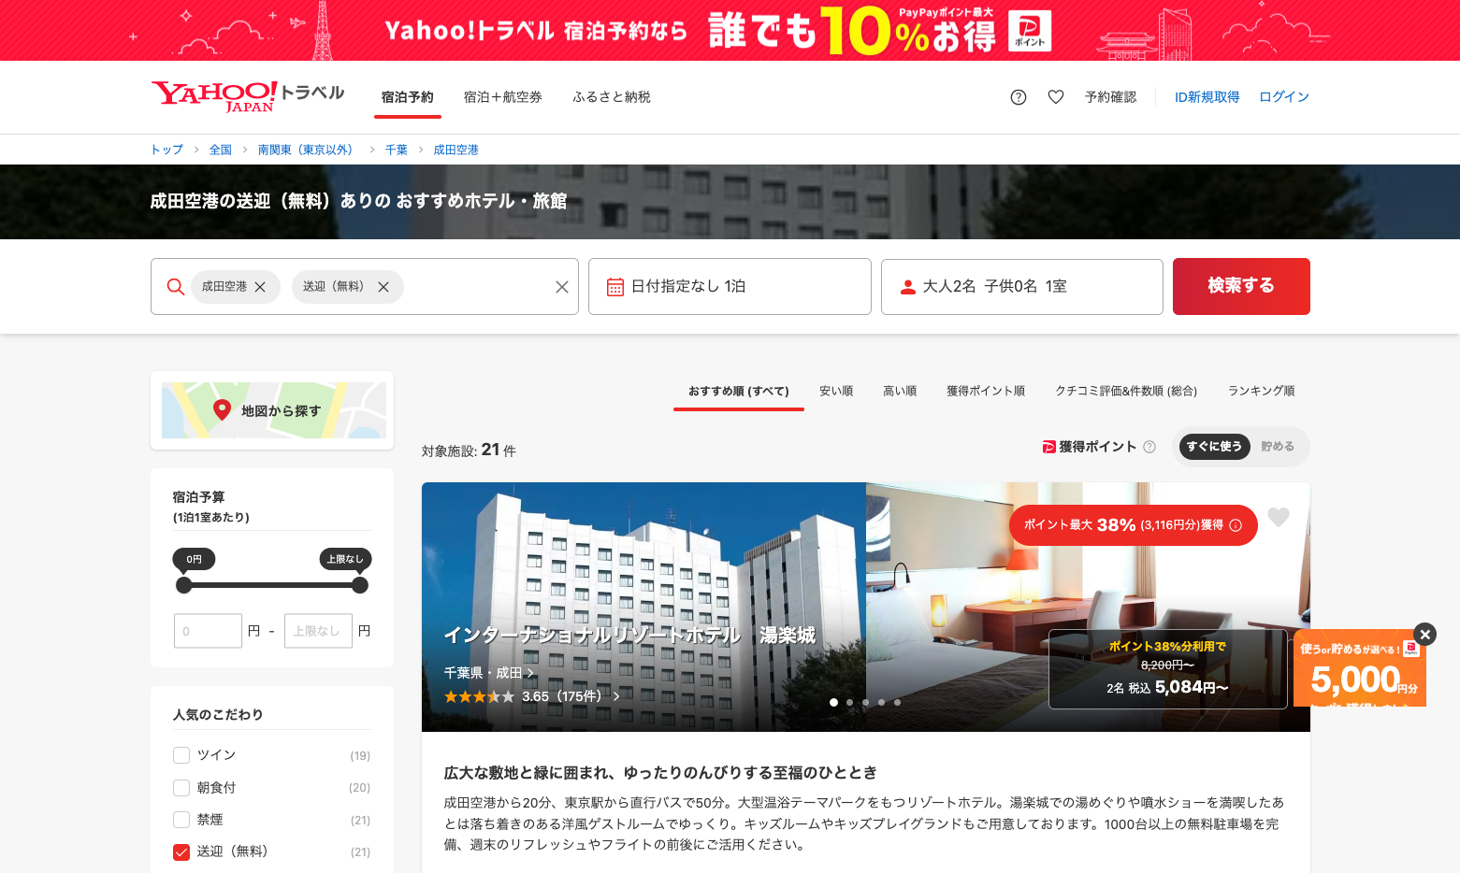Screen dimensions: 1460x873
Task: Expand reviews via the 175件 chevron
Action: tap(616, 696)
